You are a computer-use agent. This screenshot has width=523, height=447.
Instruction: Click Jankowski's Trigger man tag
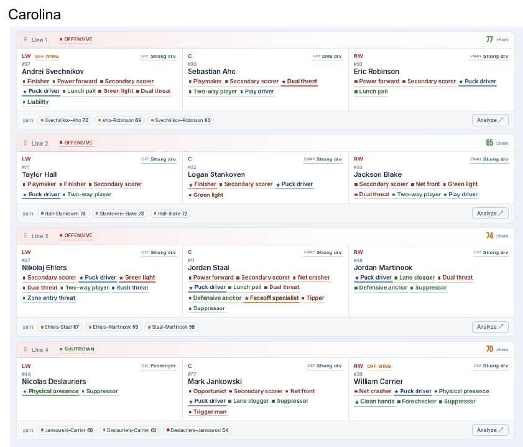pos(208,412)
